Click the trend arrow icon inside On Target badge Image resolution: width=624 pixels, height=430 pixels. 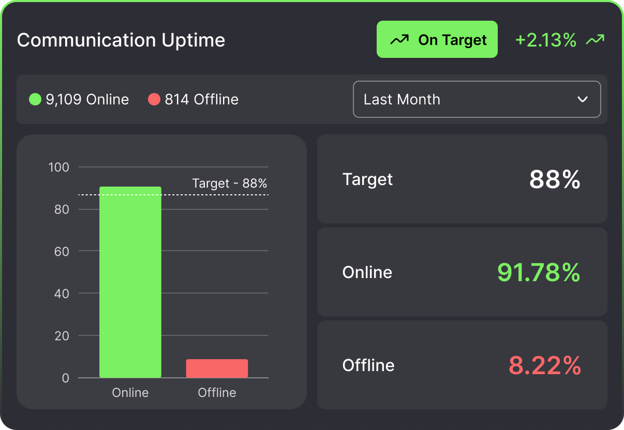click(398, 39)
